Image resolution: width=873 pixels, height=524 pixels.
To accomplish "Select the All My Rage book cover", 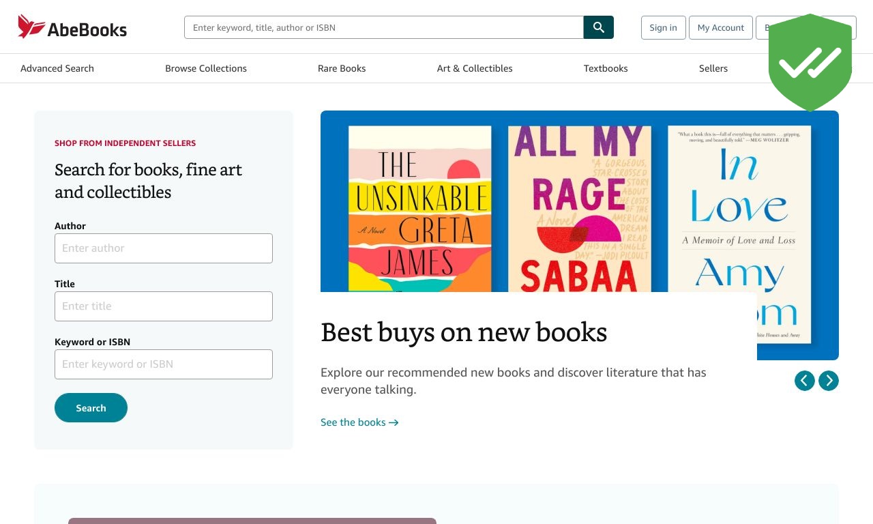I will [x=580, y=209].
